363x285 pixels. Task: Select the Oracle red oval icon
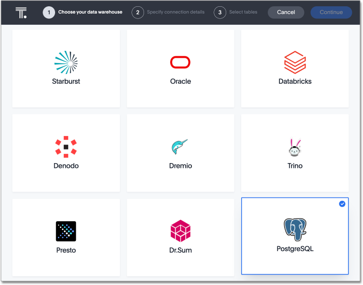click(180, 62)
